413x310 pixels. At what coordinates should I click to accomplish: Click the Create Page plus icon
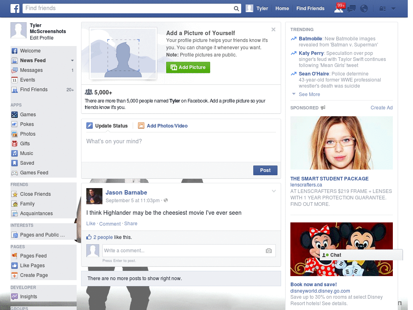[x=15, y=275]
